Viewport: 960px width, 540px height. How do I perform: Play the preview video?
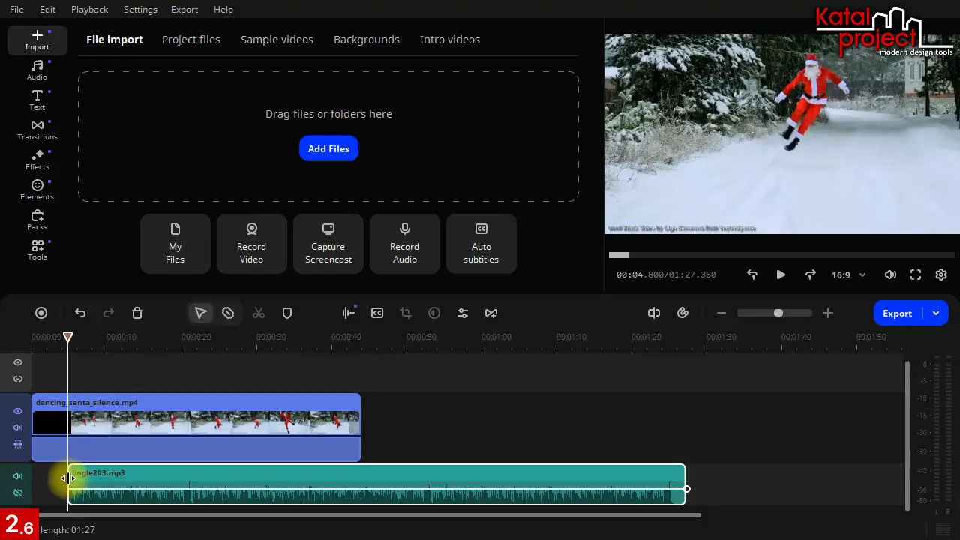[781, 274]
